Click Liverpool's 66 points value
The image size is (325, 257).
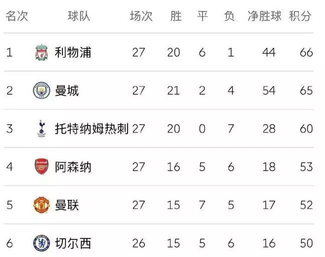pyautogui.click(x=306, y=52)
